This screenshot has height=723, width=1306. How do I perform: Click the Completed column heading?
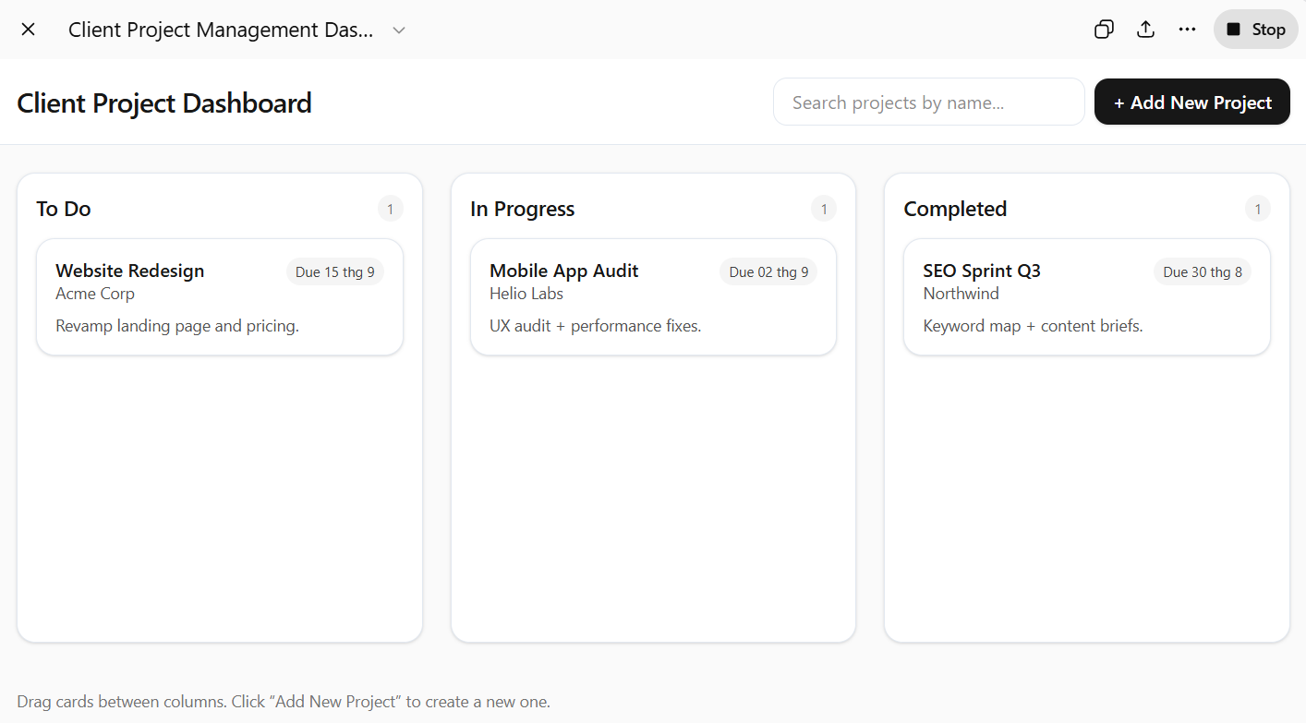pyautogui.click(x=955, y=210)
